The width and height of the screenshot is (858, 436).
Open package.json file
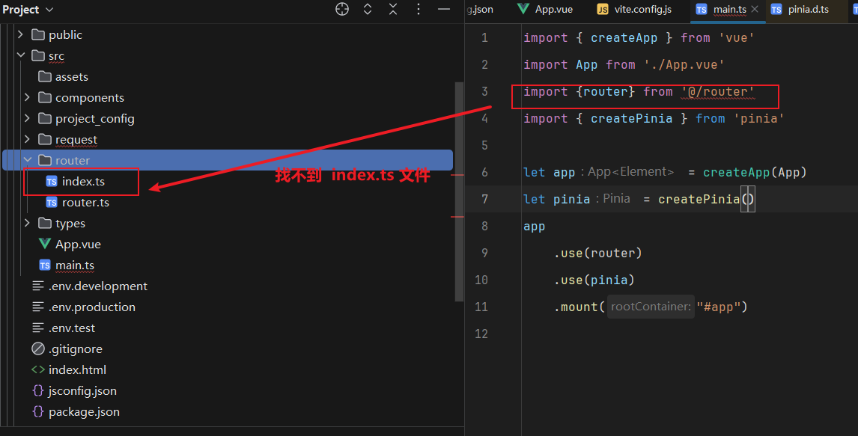pos(85,412)
